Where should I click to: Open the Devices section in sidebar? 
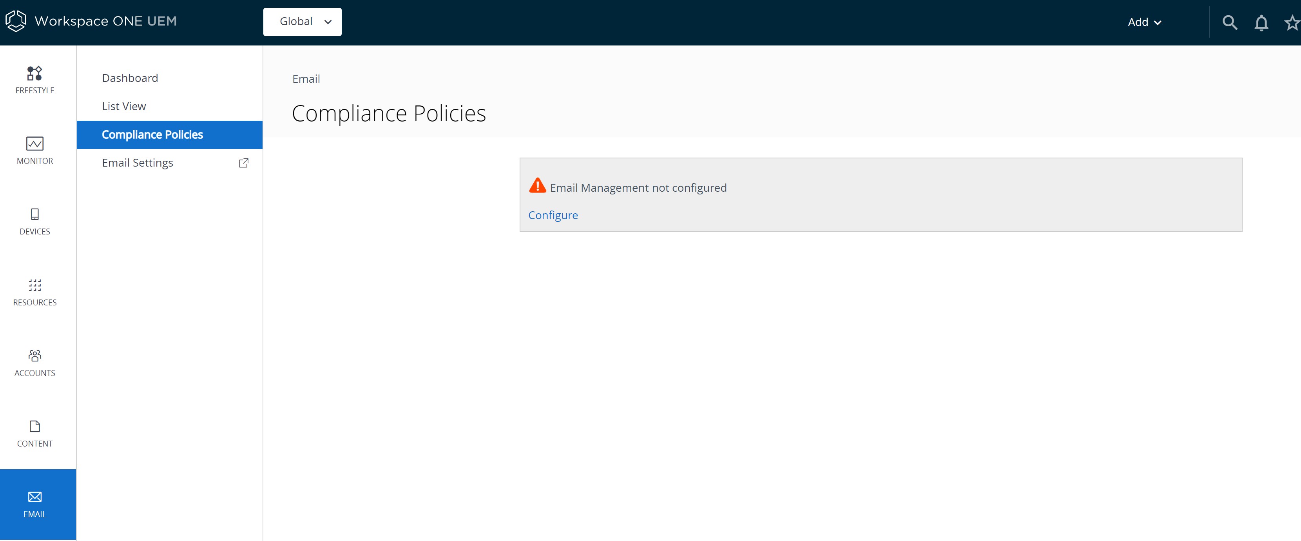coord(35,221)
